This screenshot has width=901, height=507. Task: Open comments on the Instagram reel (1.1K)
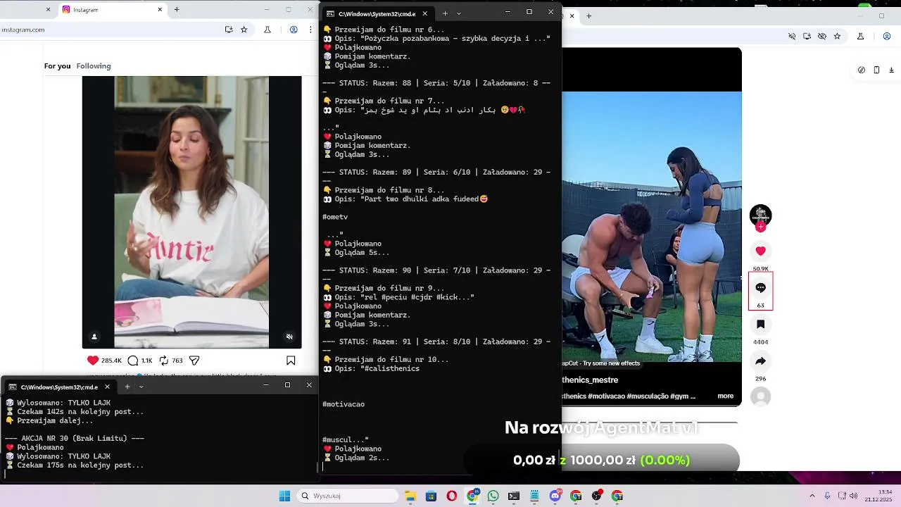(x=132, y=361)
